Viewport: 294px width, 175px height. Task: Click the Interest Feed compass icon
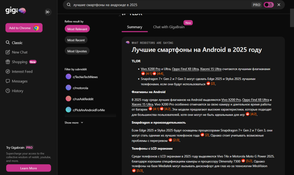click(8, 71)
